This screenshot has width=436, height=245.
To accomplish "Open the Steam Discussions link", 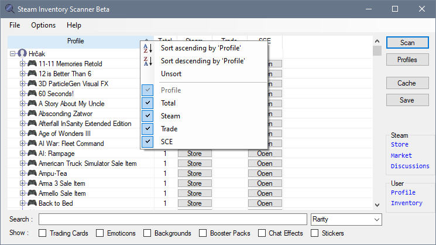I will pyautogui.click(x=410, y=166).
